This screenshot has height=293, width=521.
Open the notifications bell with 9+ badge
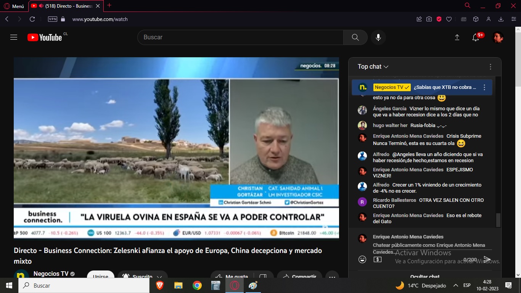point(476,37)
